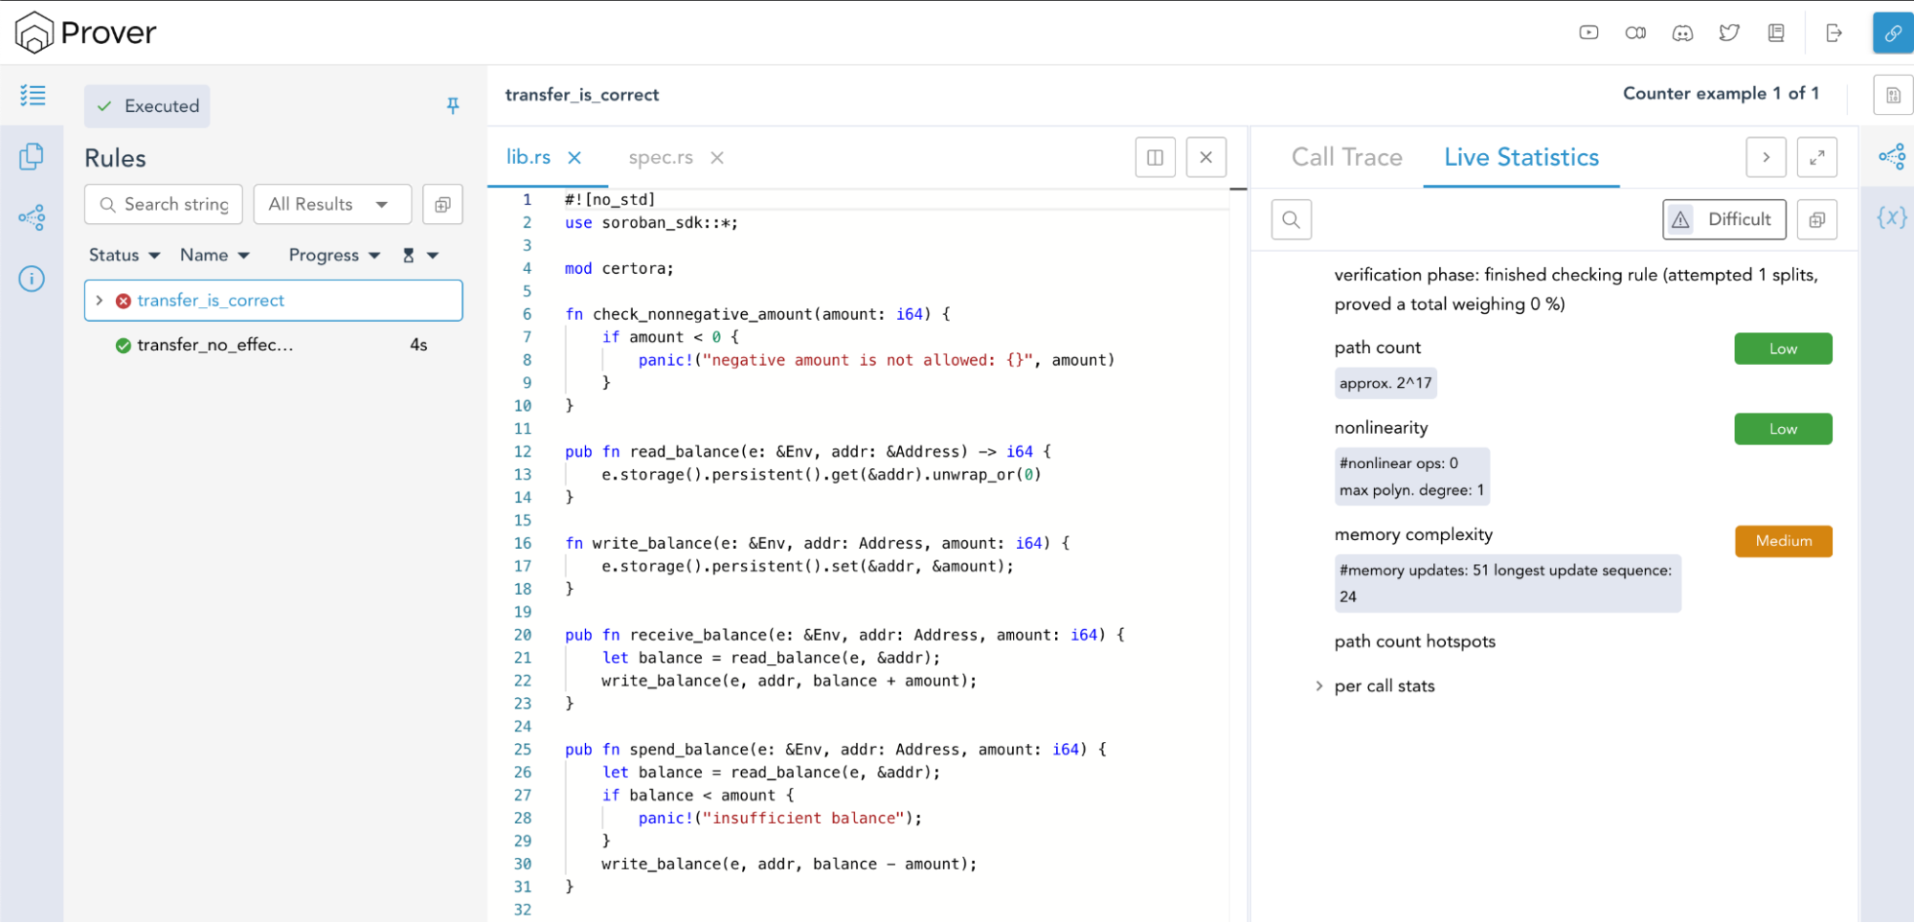Click the variables {x} icon at right

coord(1891,217)
